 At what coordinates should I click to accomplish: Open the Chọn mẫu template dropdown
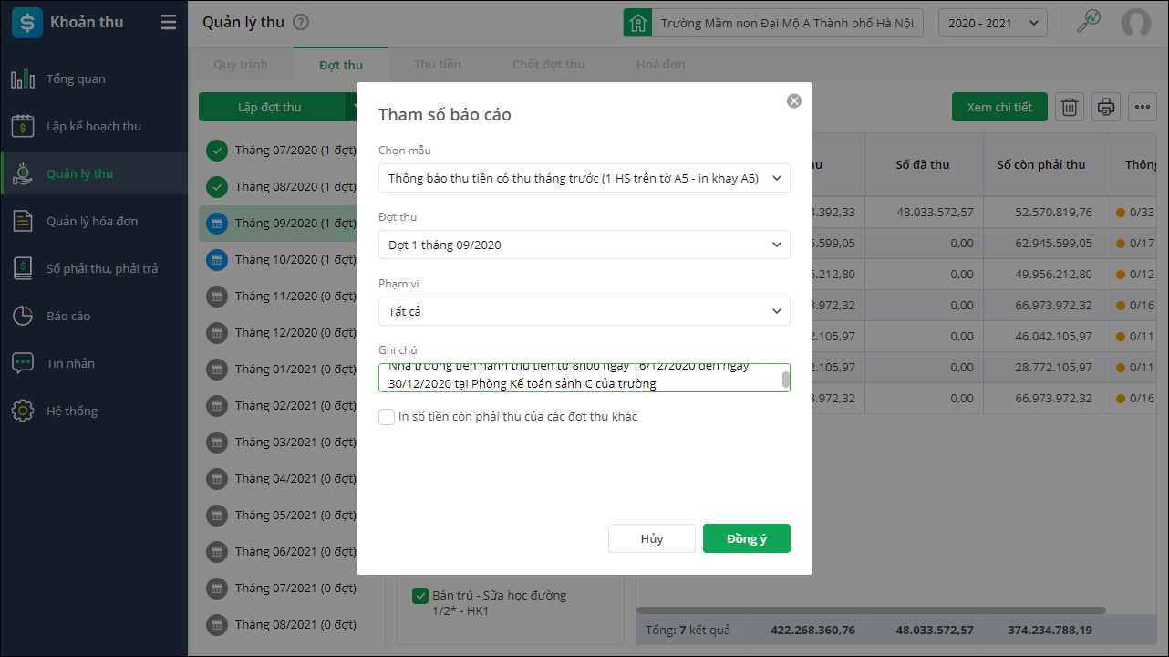click(x=584, y=178)
